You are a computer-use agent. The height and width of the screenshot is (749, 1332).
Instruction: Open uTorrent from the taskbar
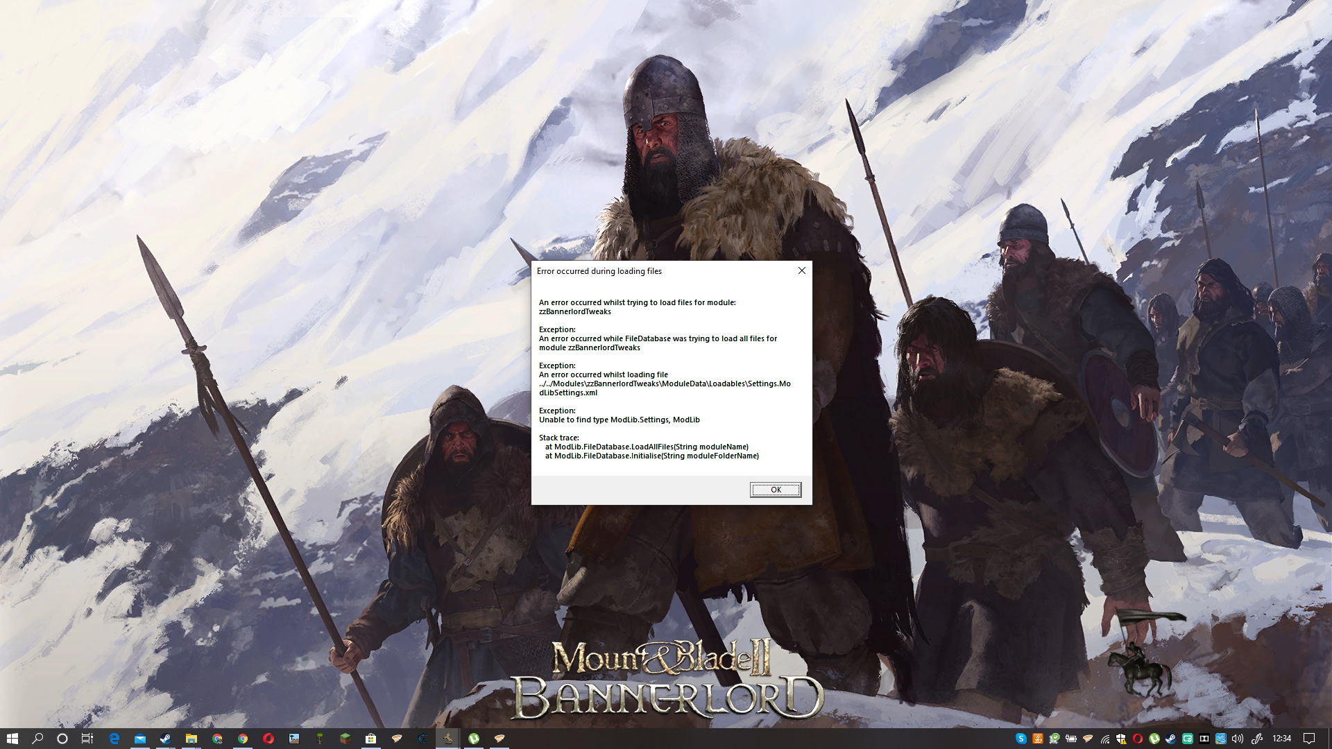tap(474, 739)
